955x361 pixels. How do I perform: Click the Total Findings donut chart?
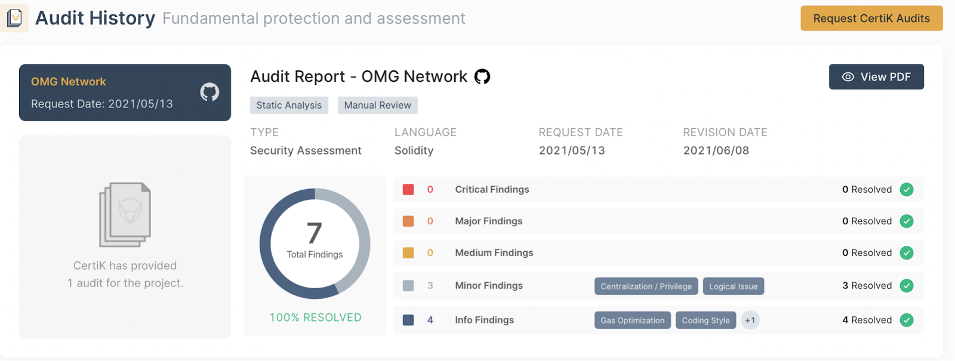click(315, 243)
